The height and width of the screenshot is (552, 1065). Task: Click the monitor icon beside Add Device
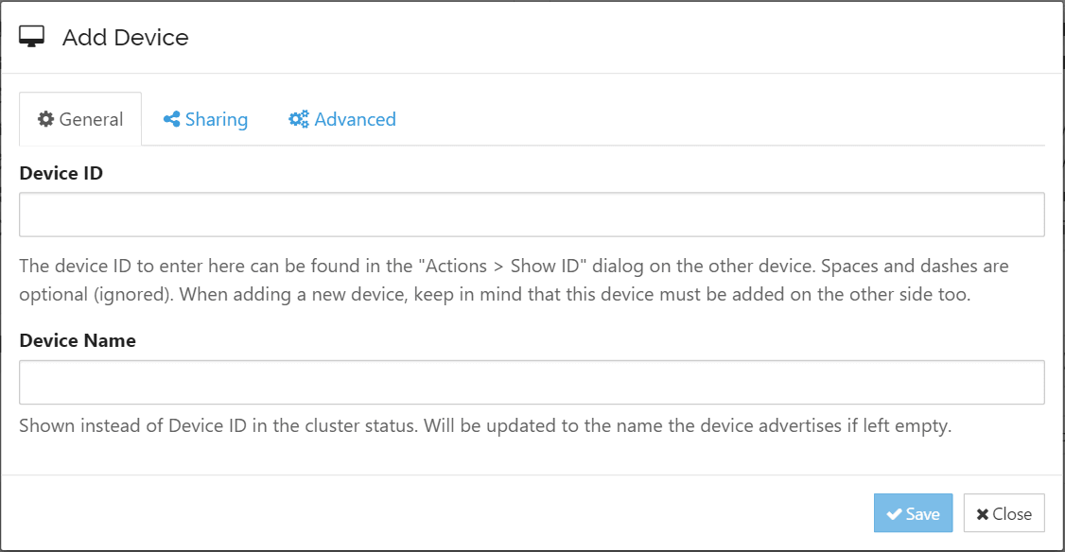(x=32, y=37)
